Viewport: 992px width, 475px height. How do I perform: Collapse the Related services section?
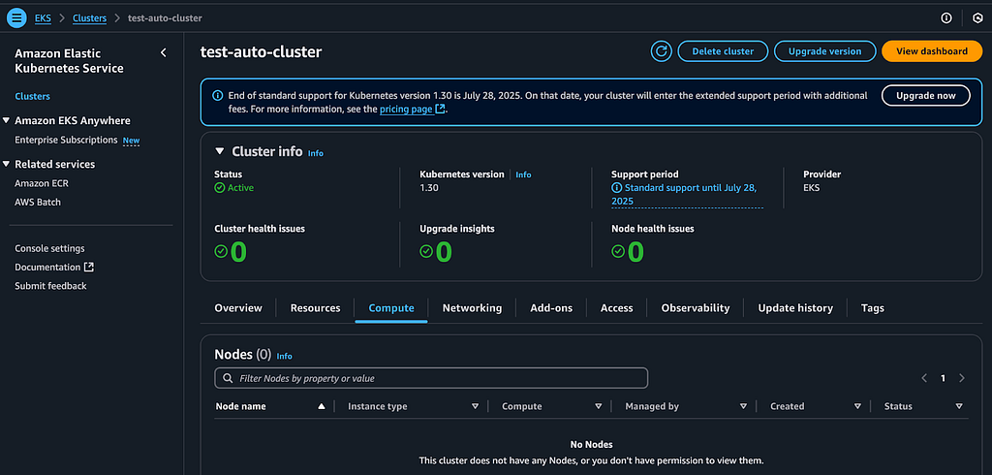(x=7, y=164)
